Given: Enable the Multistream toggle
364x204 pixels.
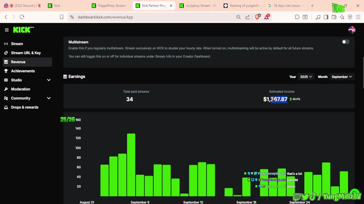Looking at the screenshot, I should (346, 42).
